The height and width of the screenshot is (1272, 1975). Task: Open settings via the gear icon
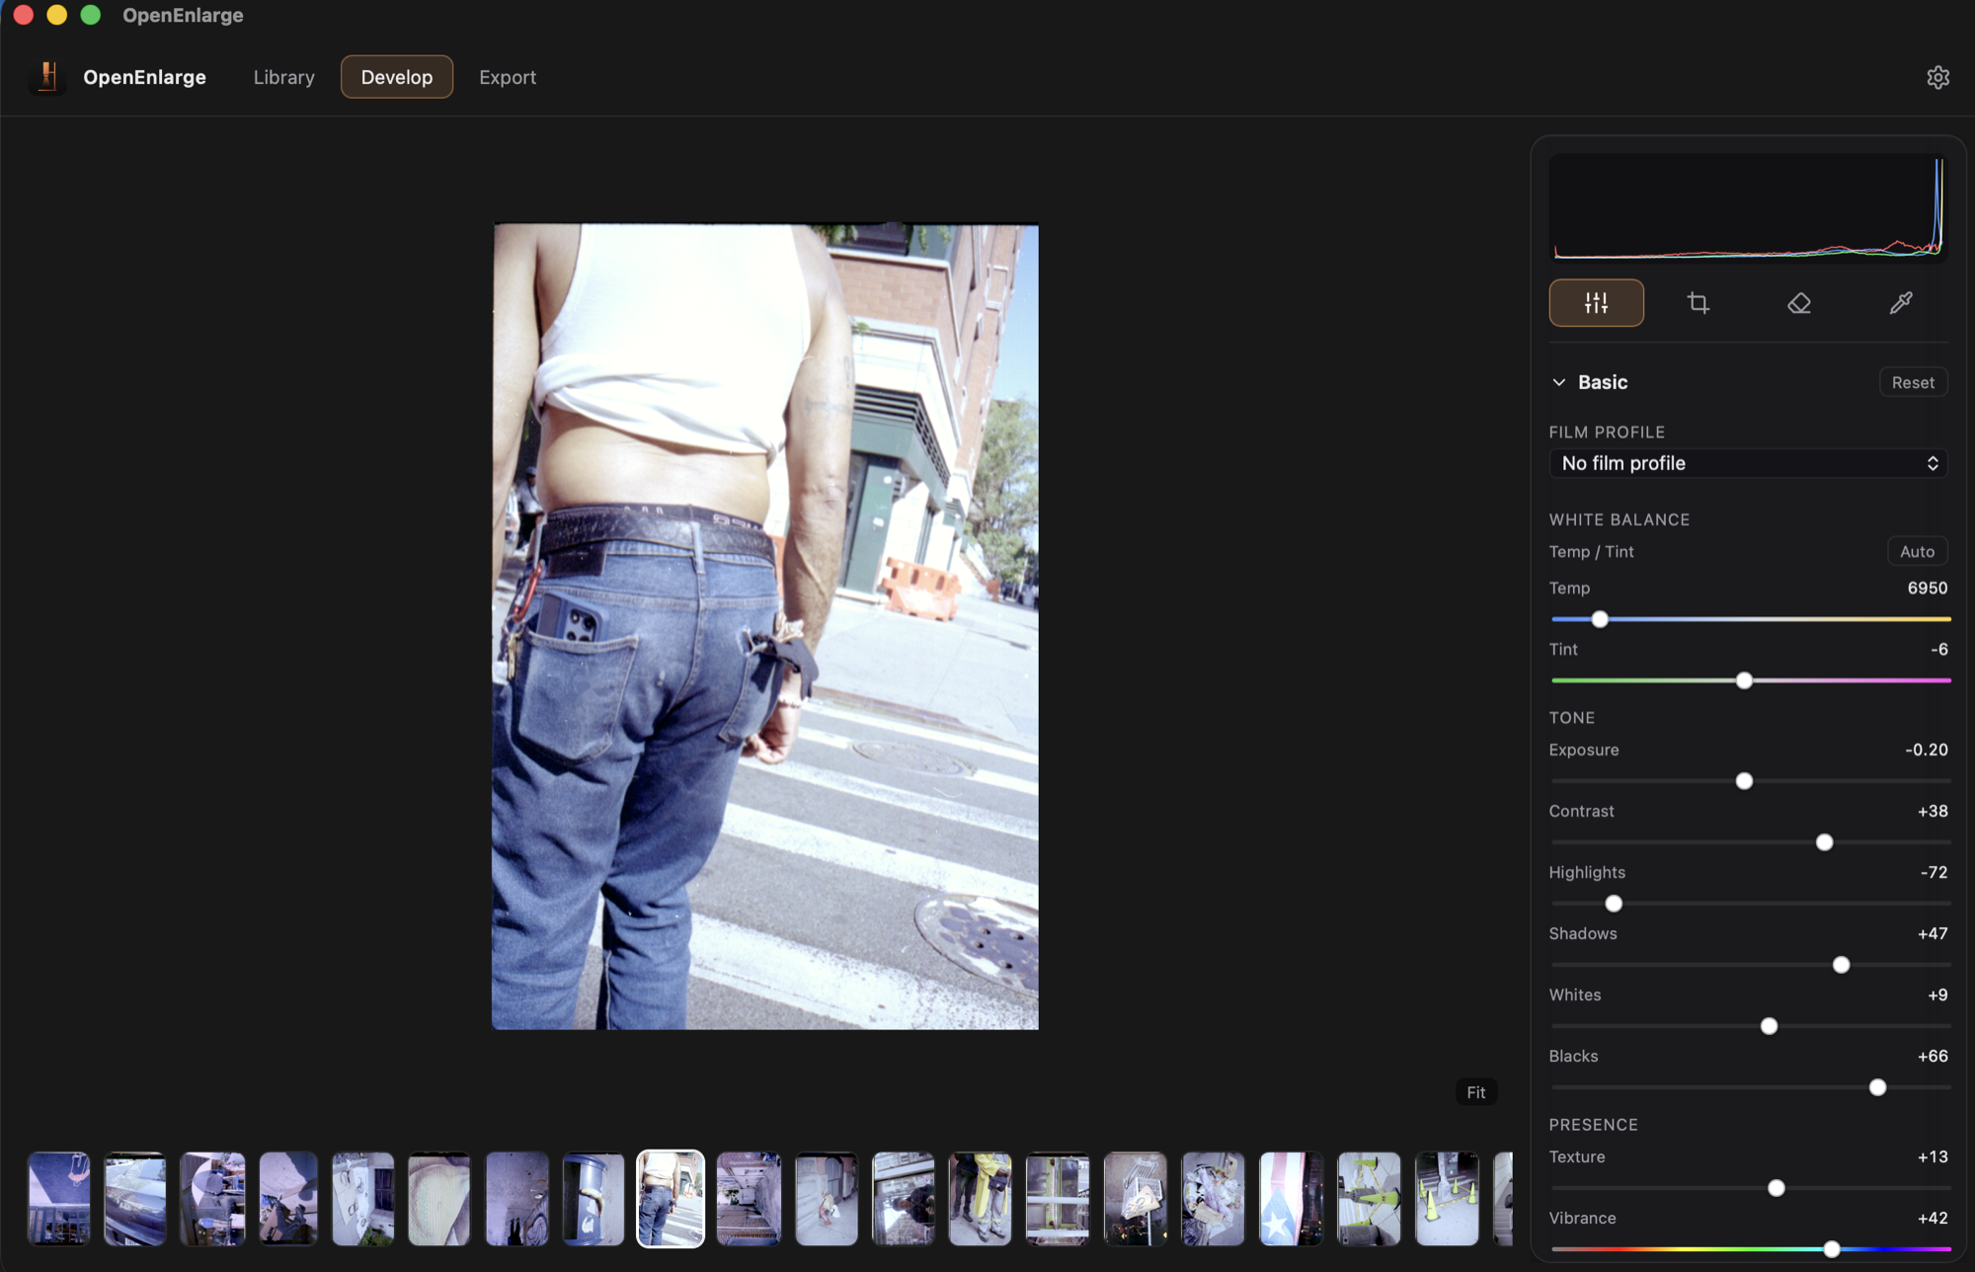pos(1937,77)
